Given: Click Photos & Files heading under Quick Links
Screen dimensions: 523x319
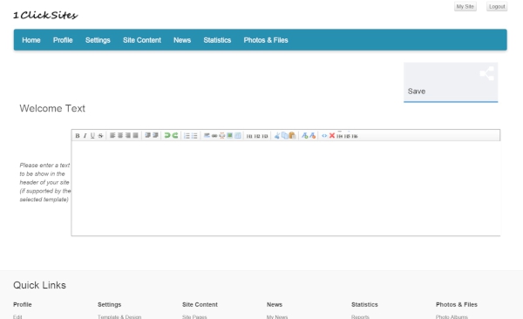Looking at the screenshot, I should click(457, 305).
